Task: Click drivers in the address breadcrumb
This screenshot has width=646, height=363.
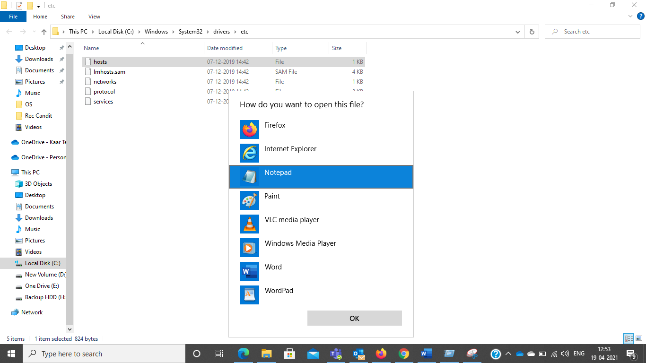Action: [x=221, y=32]
